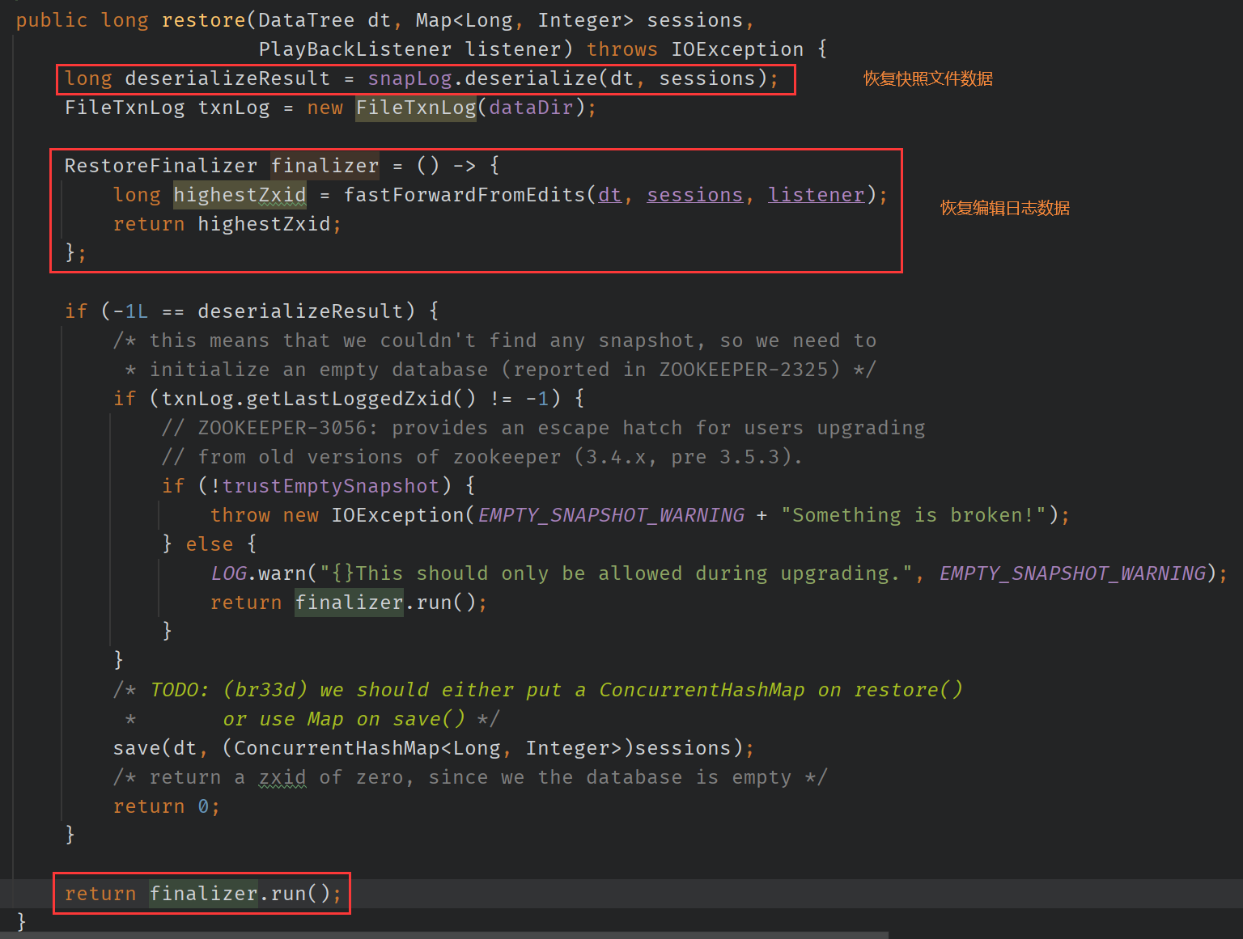The width and height of the screenshot is (1243, 939).
Task: Click finalizer in the final return line
Action: coord(203,894)
